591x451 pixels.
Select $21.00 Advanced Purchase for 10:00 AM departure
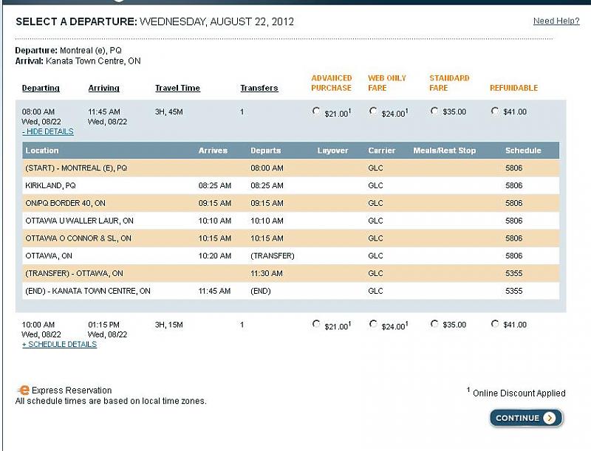coord(316,323)
